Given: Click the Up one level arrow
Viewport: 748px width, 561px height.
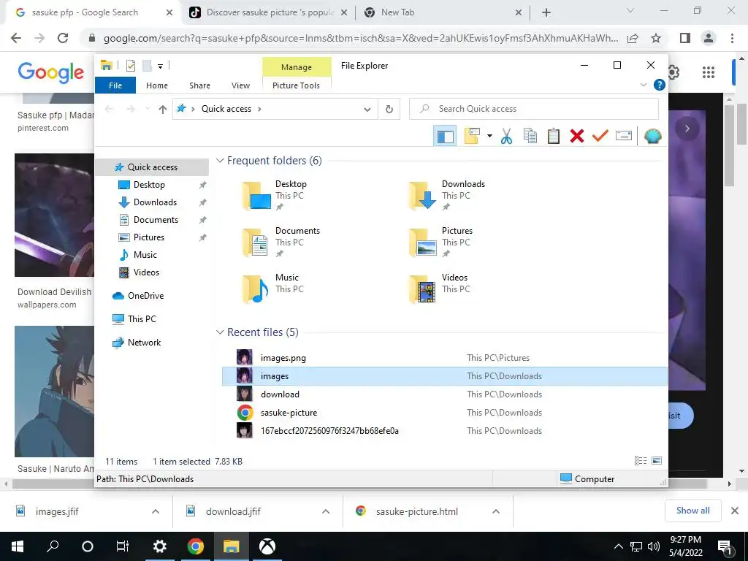Looking at the screenshot, I should point(163,110).
